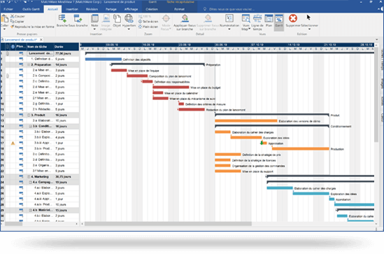Click the horizontal scrollbar under Gantt chart

[168, 224]
